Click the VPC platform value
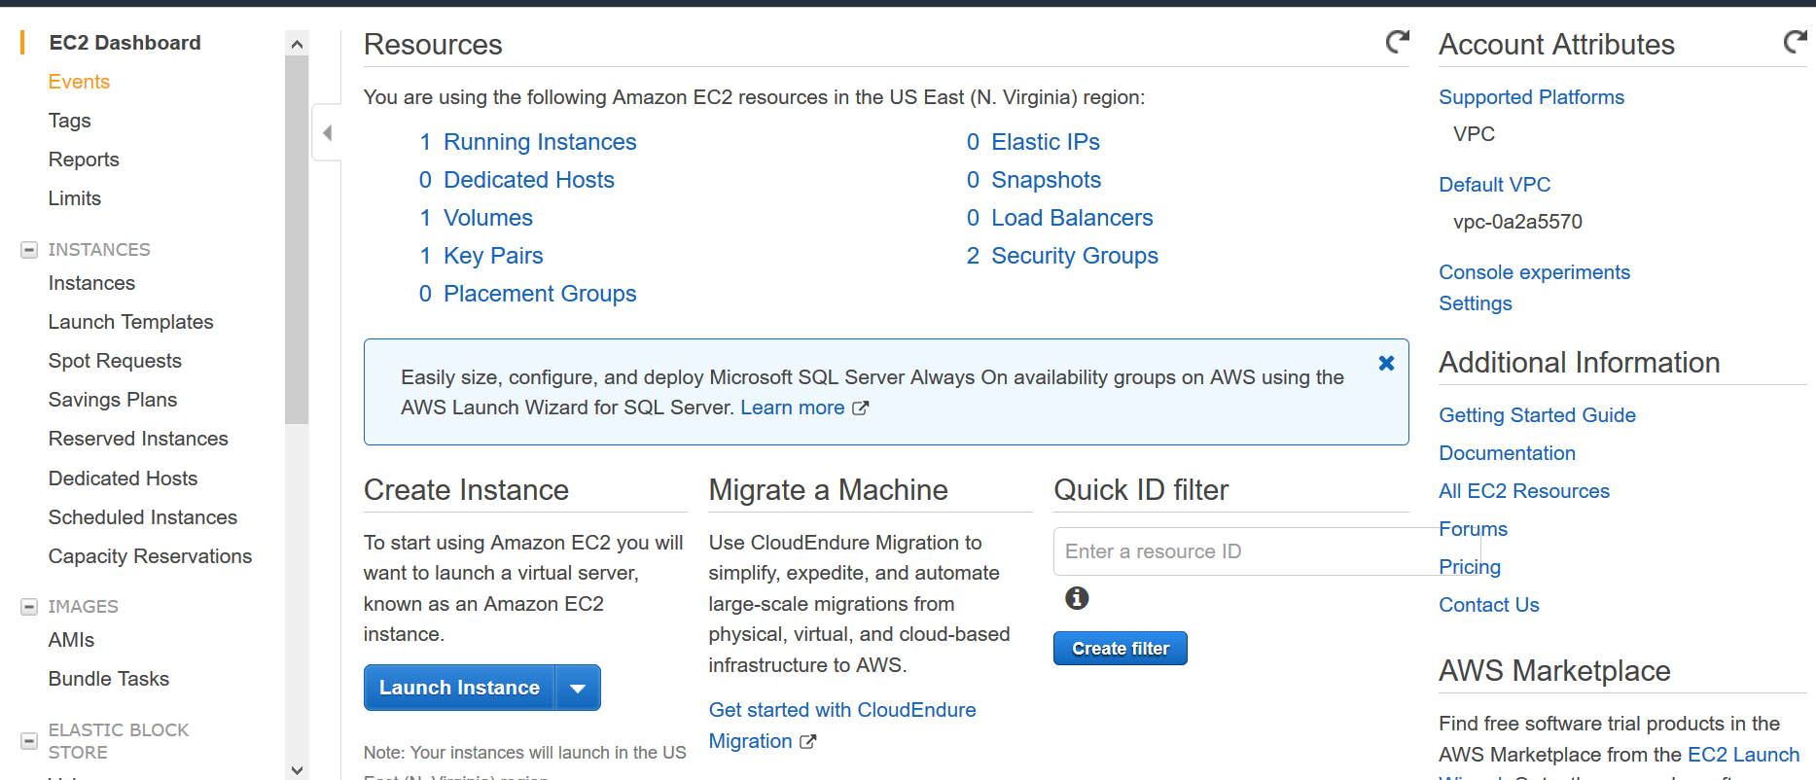Screen dimensions: 1816x780 click(1474, 134)
